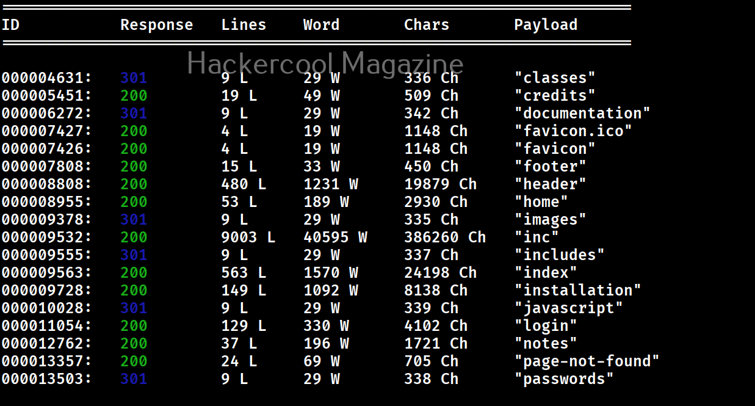Click the 200 response in the "notes" row
This screenshot has width=755, height=406.
(x=134, y=344)
